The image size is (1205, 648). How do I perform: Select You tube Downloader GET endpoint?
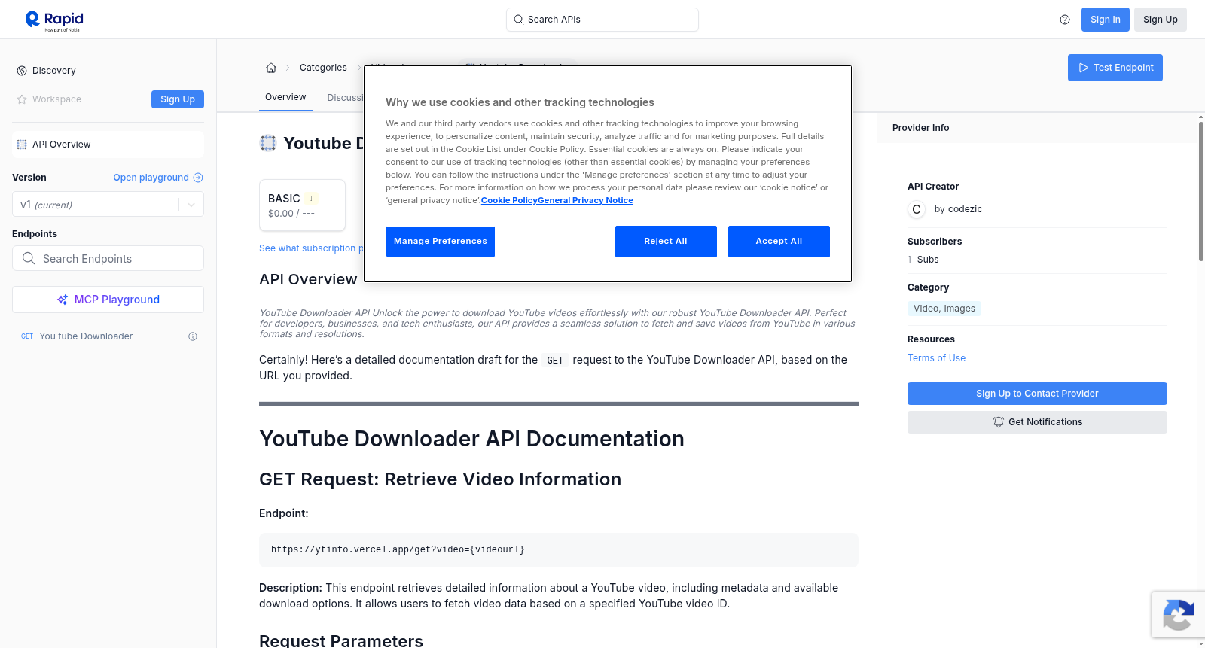(108, 336)
